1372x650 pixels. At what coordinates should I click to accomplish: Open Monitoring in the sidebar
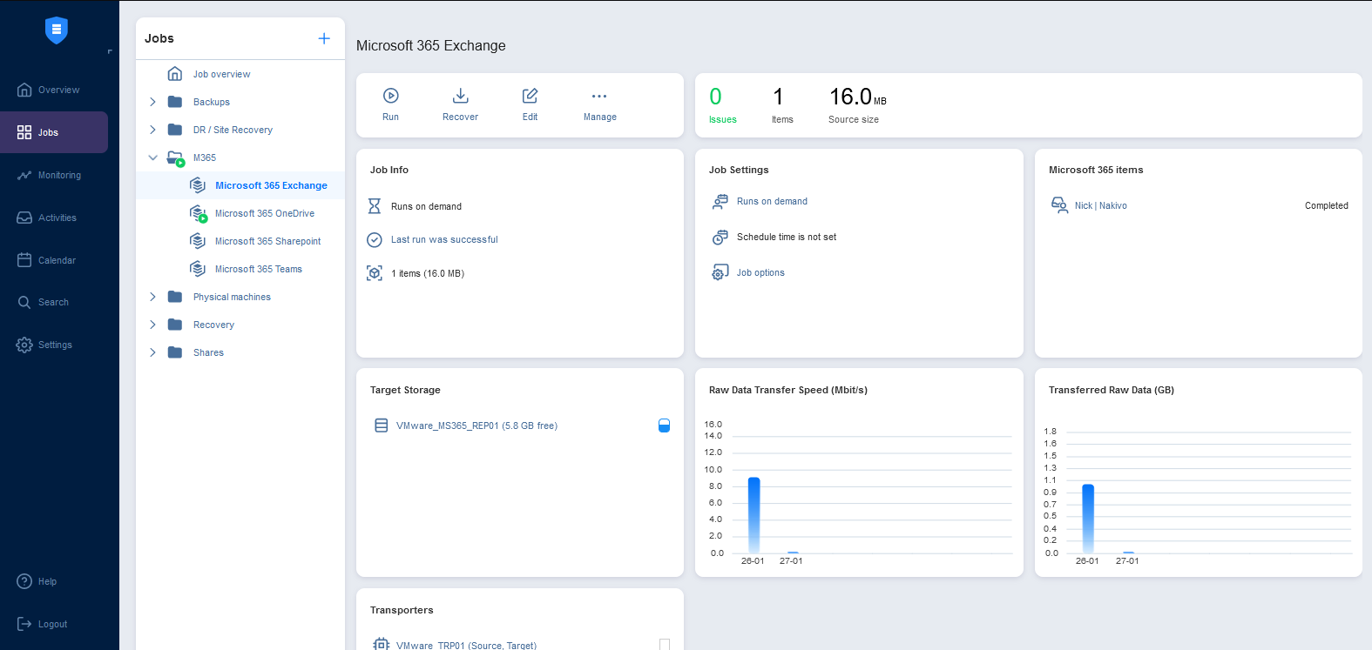[58, 175]
